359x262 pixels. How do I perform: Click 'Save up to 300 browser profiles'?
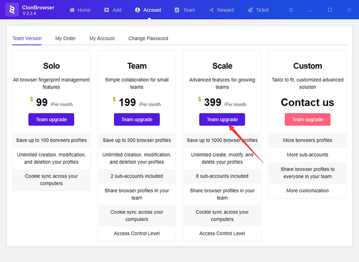point(137,140)
